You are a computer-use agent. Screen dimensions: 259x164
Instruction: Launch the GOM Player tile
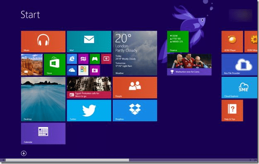232,42
